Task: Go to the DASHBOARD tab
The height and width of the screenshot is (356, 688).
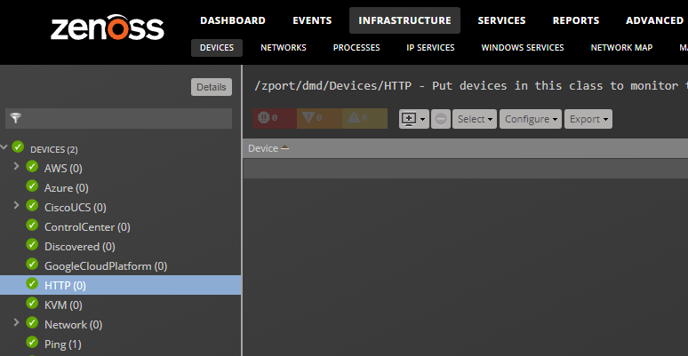Action: (x=233, y=20)
